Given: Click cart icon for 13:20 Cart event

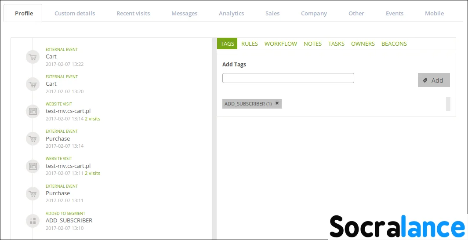Looking at the screenshot, I should point(33,84).
